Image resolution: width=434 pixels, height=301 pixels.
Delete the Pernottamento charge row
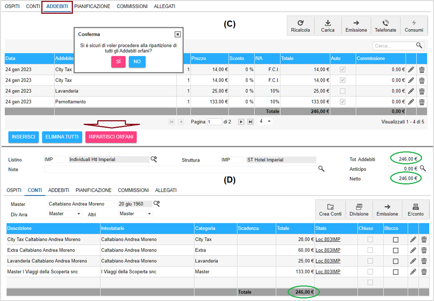pos(421,102)
